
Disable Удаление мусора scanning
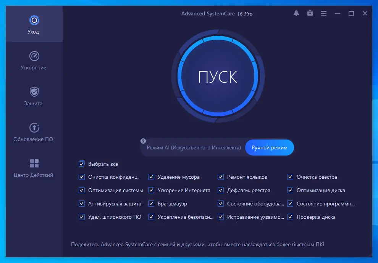coord(151,177)
